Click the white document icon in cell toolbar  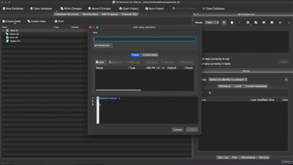[x=232, y=22]
